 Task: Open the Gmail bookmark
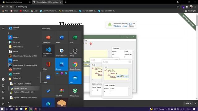click(14, 11)
